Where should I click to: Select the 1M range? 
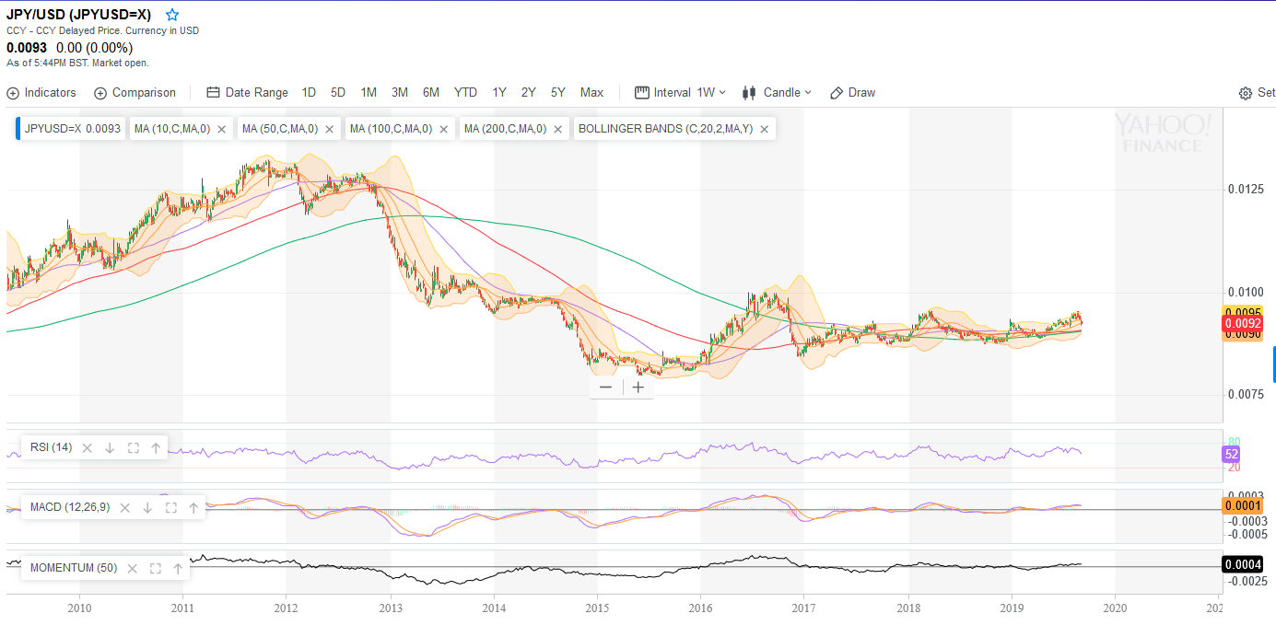pyautogui.click(x=369, y=93)
